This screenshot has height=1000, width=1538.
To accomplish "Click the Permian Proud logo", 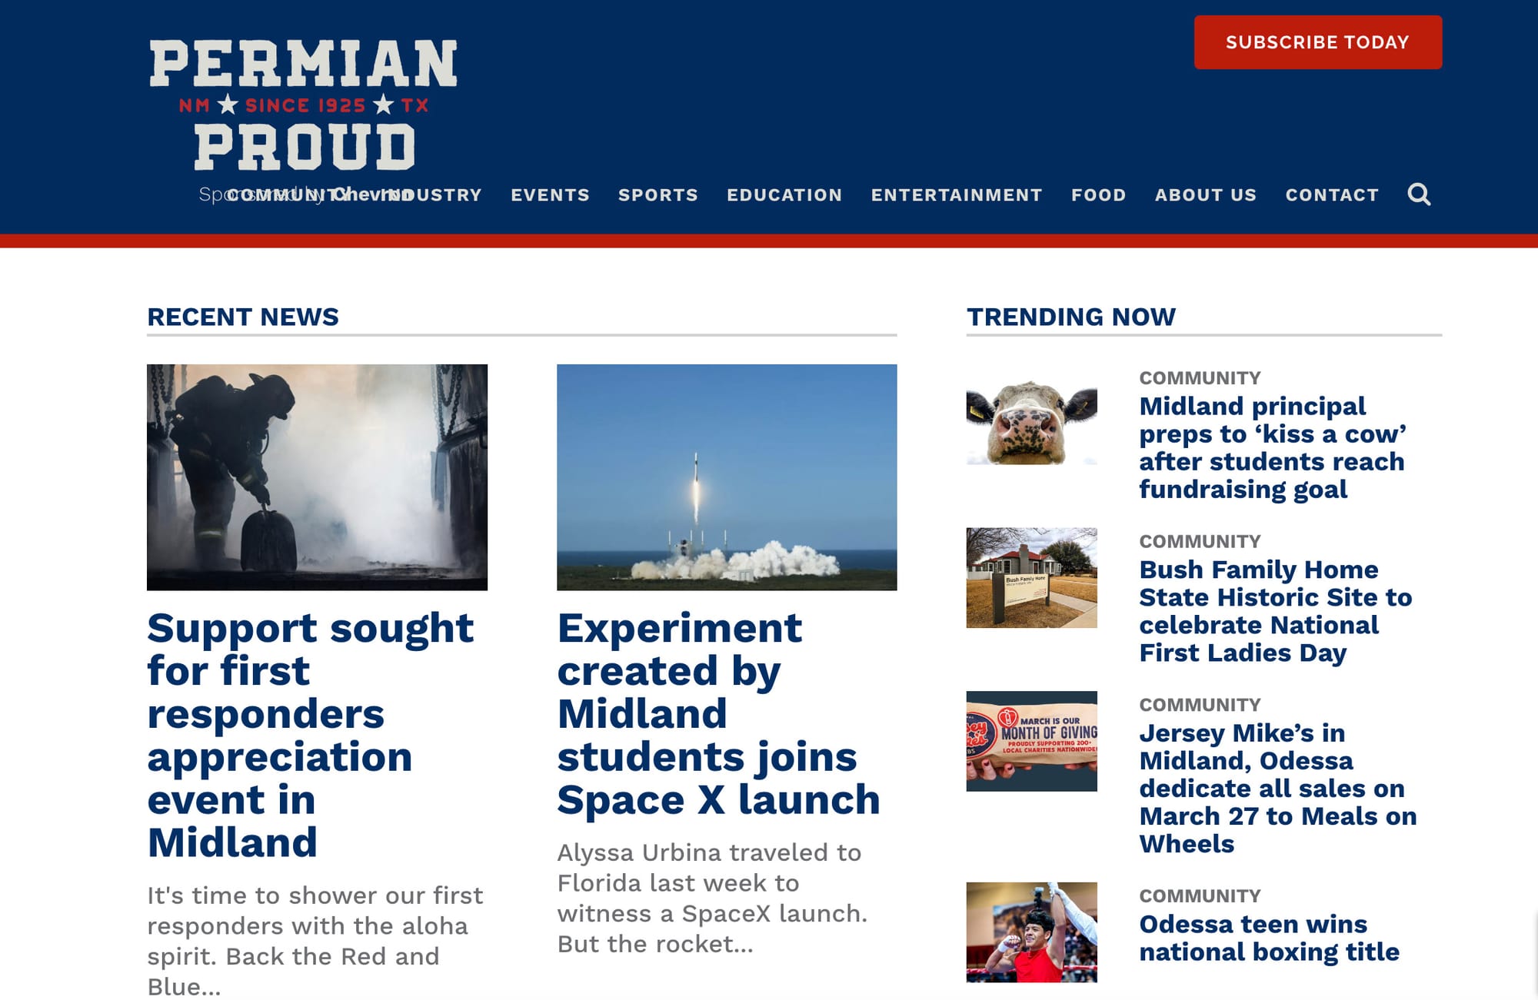I will pyautogui.click(x=304, y=105).
